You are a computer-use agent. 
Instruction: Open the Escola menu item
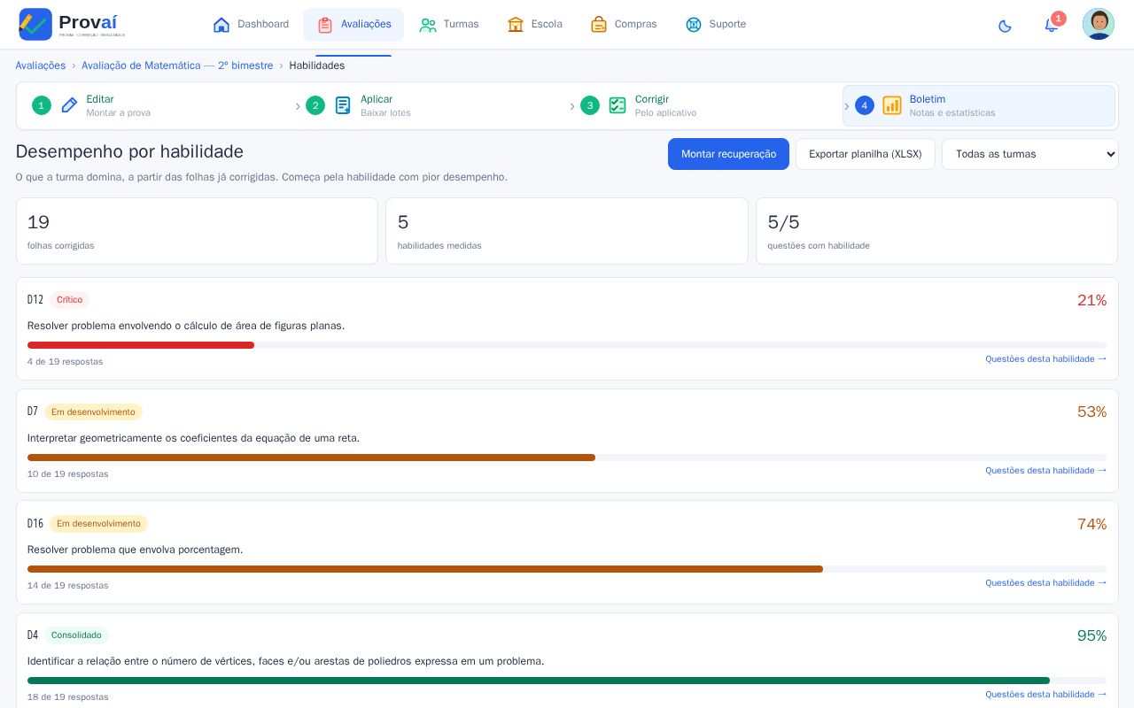coord(535,25)
